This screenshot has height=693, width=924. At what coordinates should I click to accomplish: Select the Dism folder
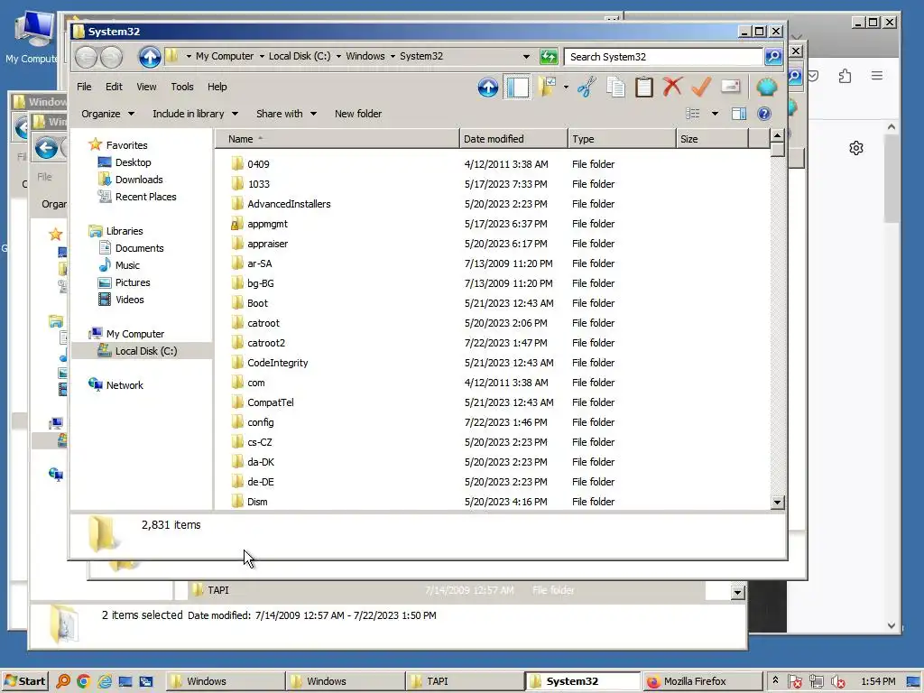point(257,502)
